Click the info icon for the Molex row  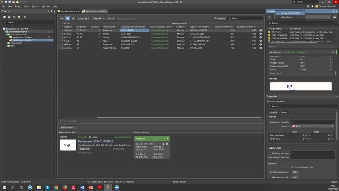[261, 34]
